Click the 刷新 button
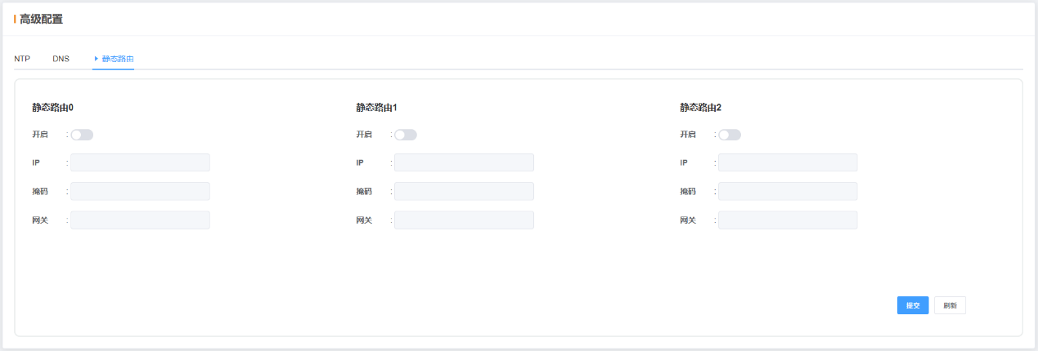This screenshot has height=351, width=1038. click(950, 305)
